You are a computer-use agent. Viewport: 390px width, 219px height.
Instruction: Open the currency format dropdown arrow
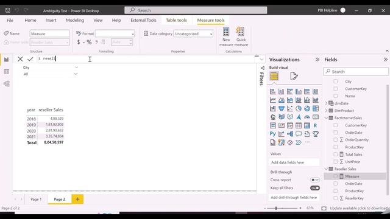coord(84,43)
